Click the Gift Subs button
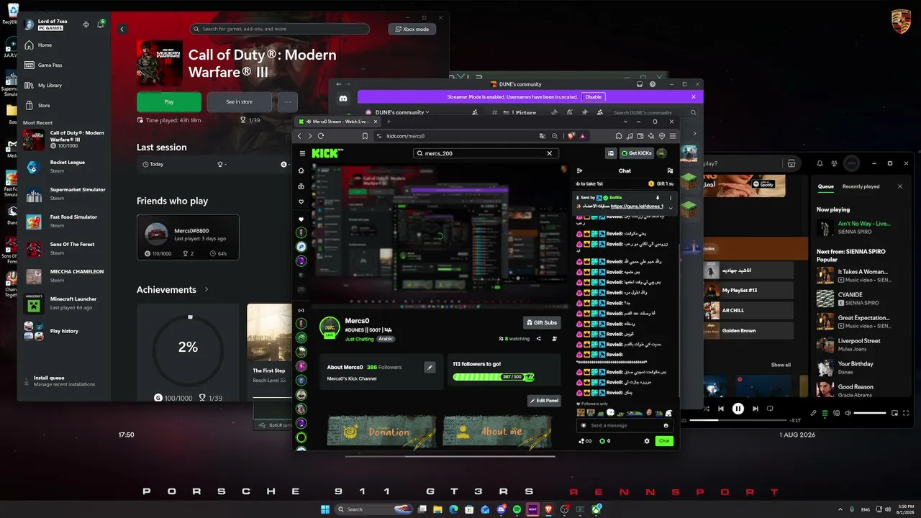Image resolution: width=921 pixels, height=518 pixels. pyautogui.click(x=542, y=323)
